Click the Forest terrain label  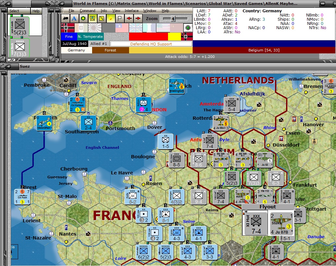[110, 50]
